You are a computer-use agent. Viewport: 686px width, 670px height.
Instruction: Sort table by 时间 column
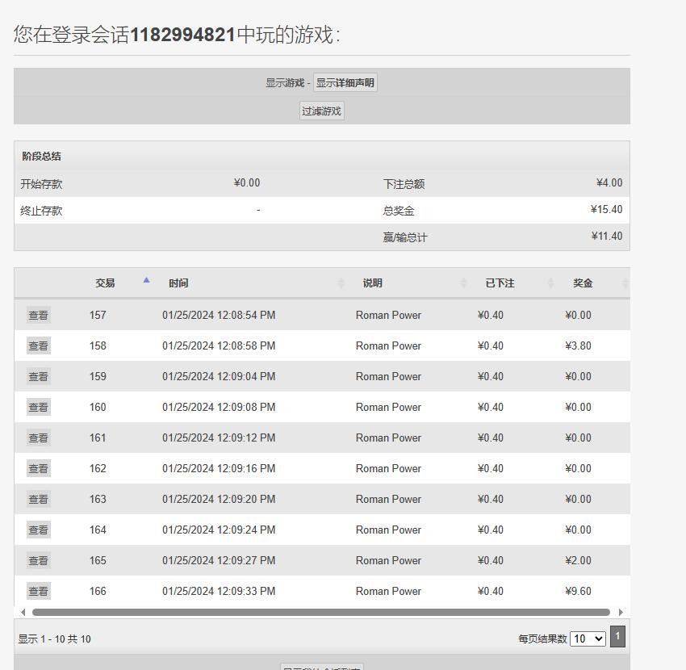click(x=178, y=283)
